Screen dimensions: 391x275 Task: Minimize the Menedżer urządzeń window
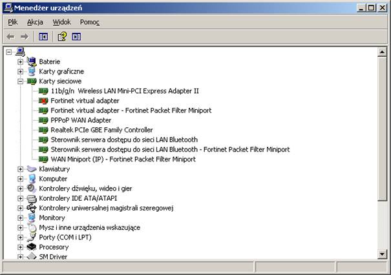pyautogui.click(x=361, y=8)
